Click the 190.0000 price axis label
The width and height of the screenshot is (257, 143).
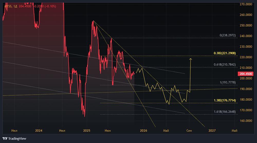pyautogui.click(x=246, y=89)
